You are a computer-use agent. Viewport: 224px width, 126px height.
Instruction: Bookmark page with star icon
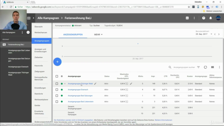189,7
